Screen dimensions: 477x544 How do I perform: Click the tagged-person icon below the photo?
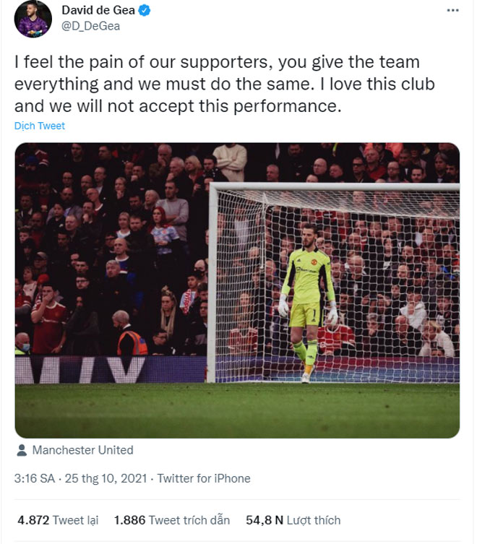(21, 450)
